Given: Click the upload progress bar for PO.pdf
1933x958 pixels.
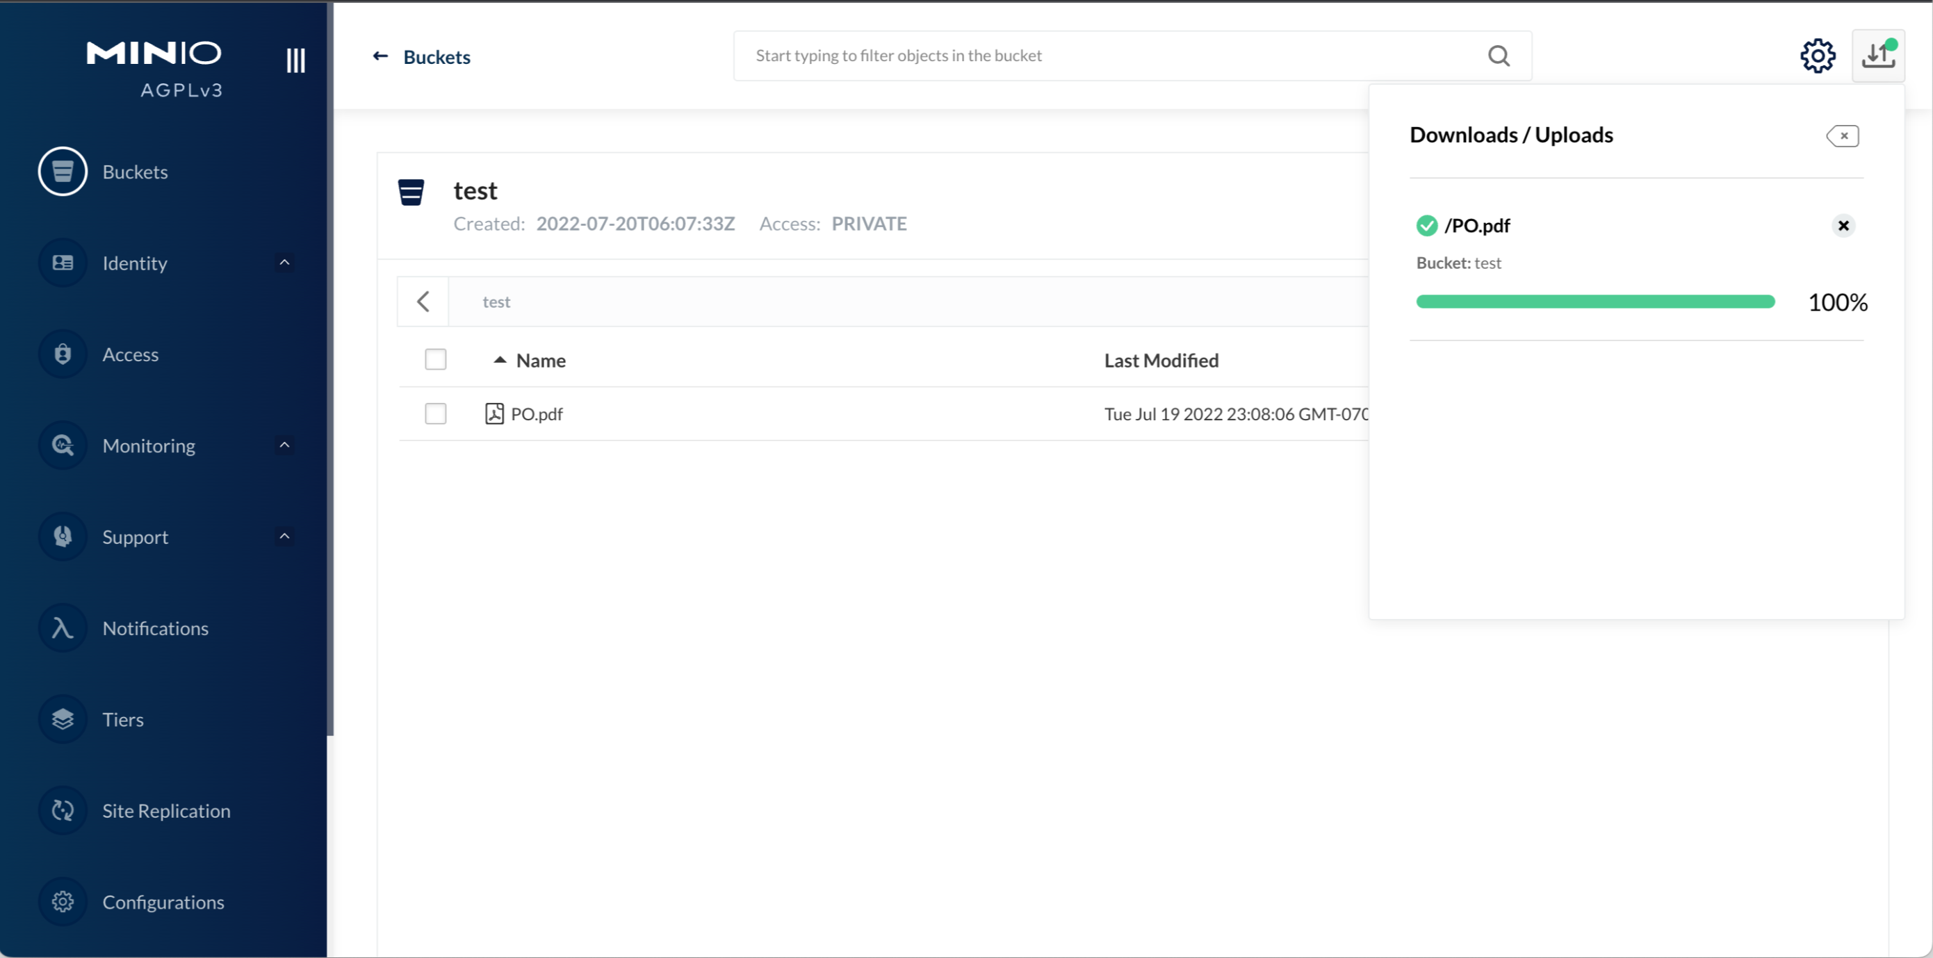Looking at the screenshot, I should pos(1594,302).
